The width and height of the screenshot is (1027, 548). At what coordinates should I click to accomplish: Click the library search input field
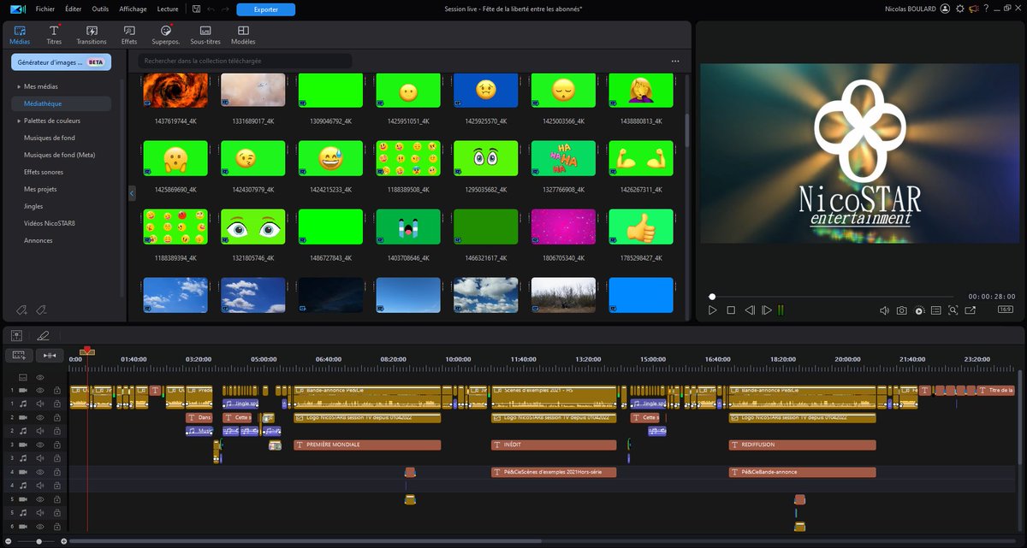pos(246,62)
